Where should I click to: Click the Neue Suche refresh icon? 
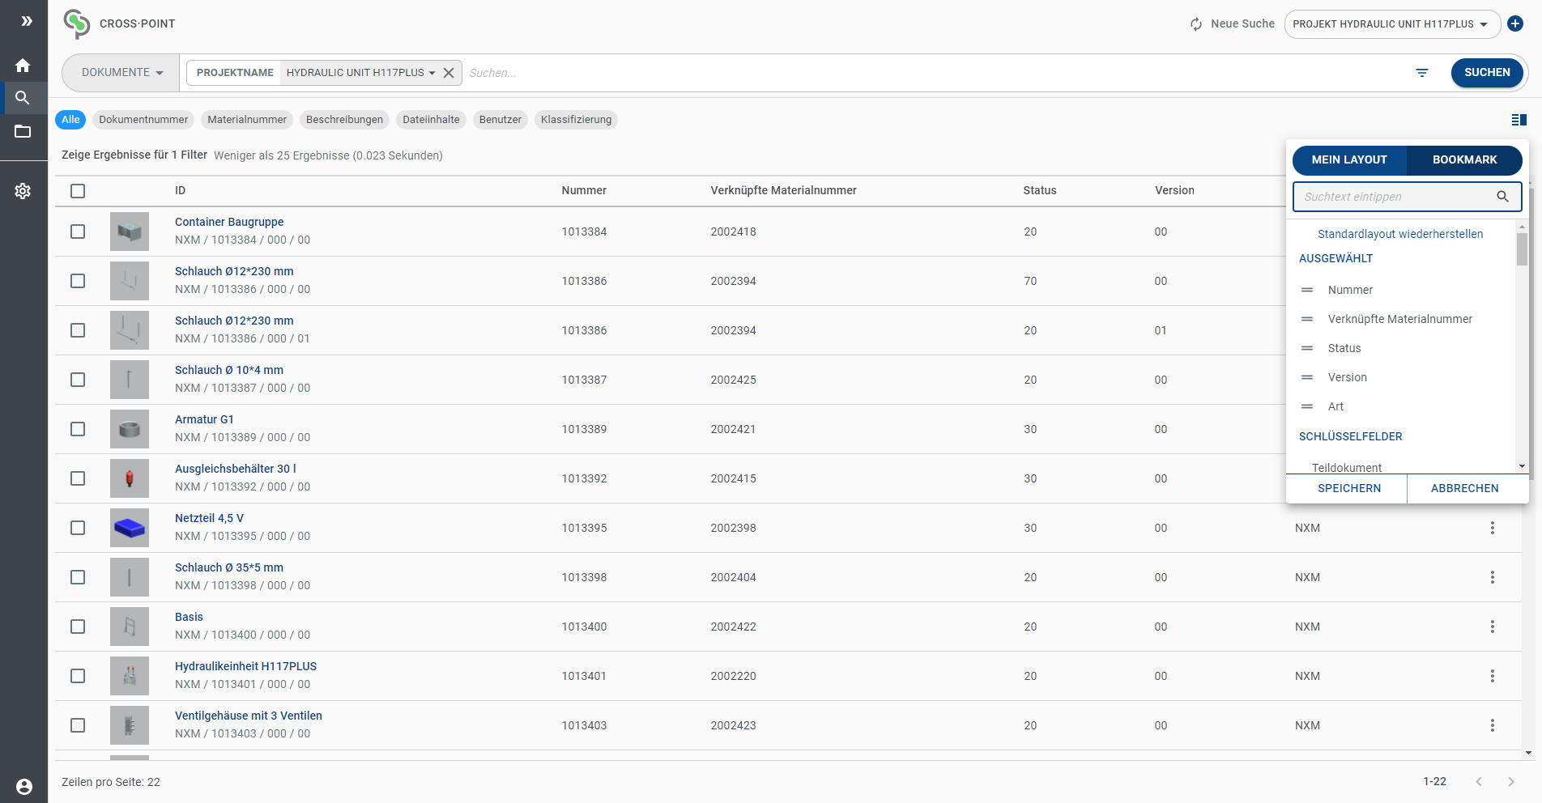point(1196,24)
